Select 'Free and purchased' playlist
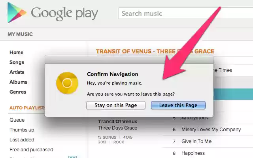 tap(31, 150)
